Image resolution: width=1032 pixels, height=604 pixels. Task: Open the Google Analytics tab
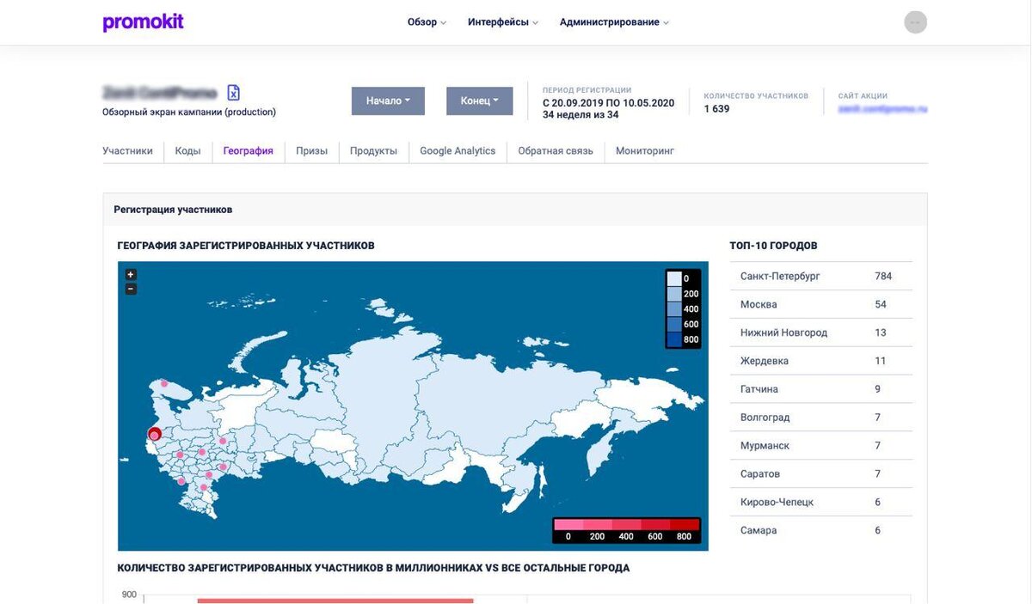tap(458, 151)
